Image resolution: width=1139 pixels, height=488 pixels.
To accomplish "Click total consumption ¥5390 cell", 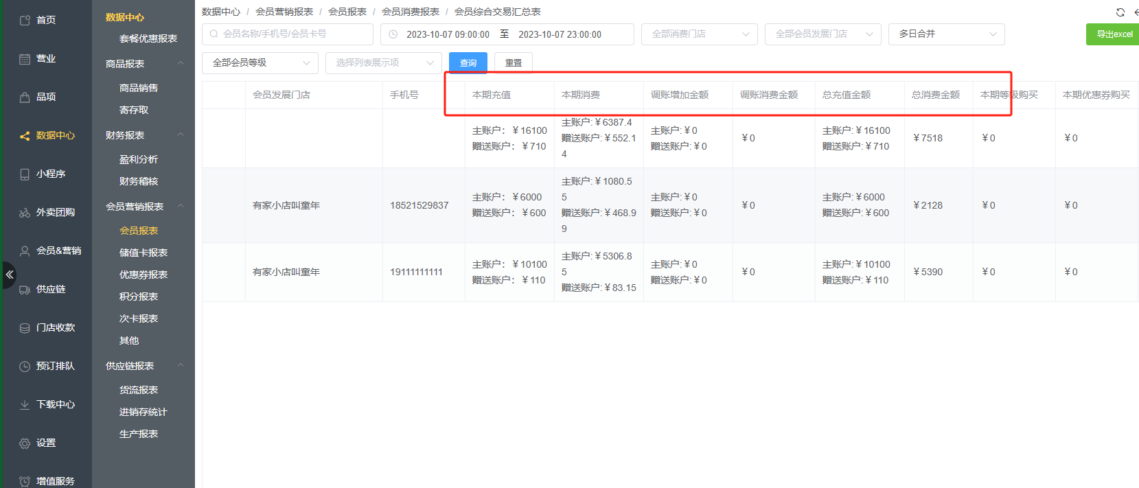I will [928, 272].
